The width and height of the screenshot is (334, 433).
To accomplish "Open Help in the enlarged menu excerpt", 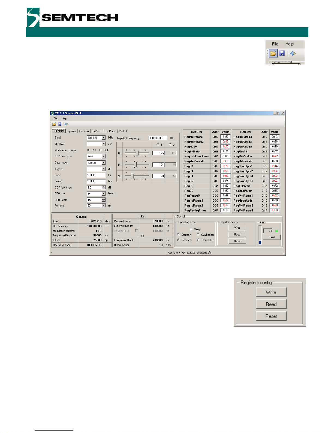I will click(289, 44).
